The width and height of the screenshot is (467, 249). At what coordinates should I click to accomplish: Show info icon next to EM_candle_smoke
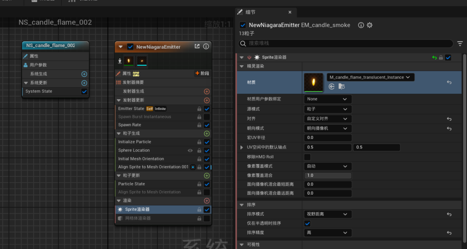tap(361, 25)
